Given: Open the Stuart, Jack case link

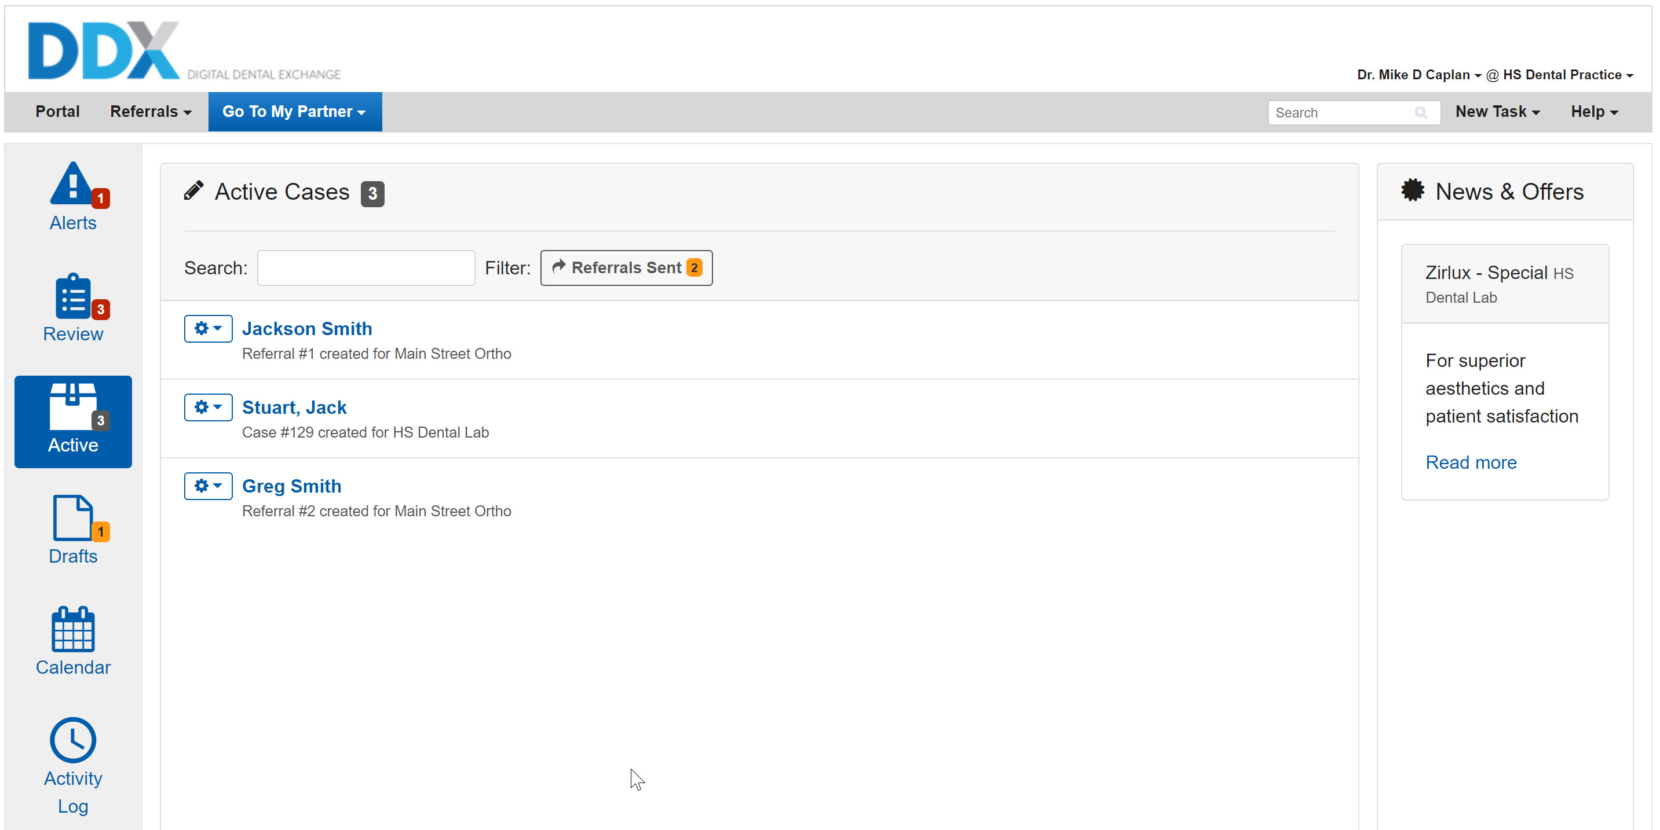Looking at the screenshot, I should click(294, 407).
